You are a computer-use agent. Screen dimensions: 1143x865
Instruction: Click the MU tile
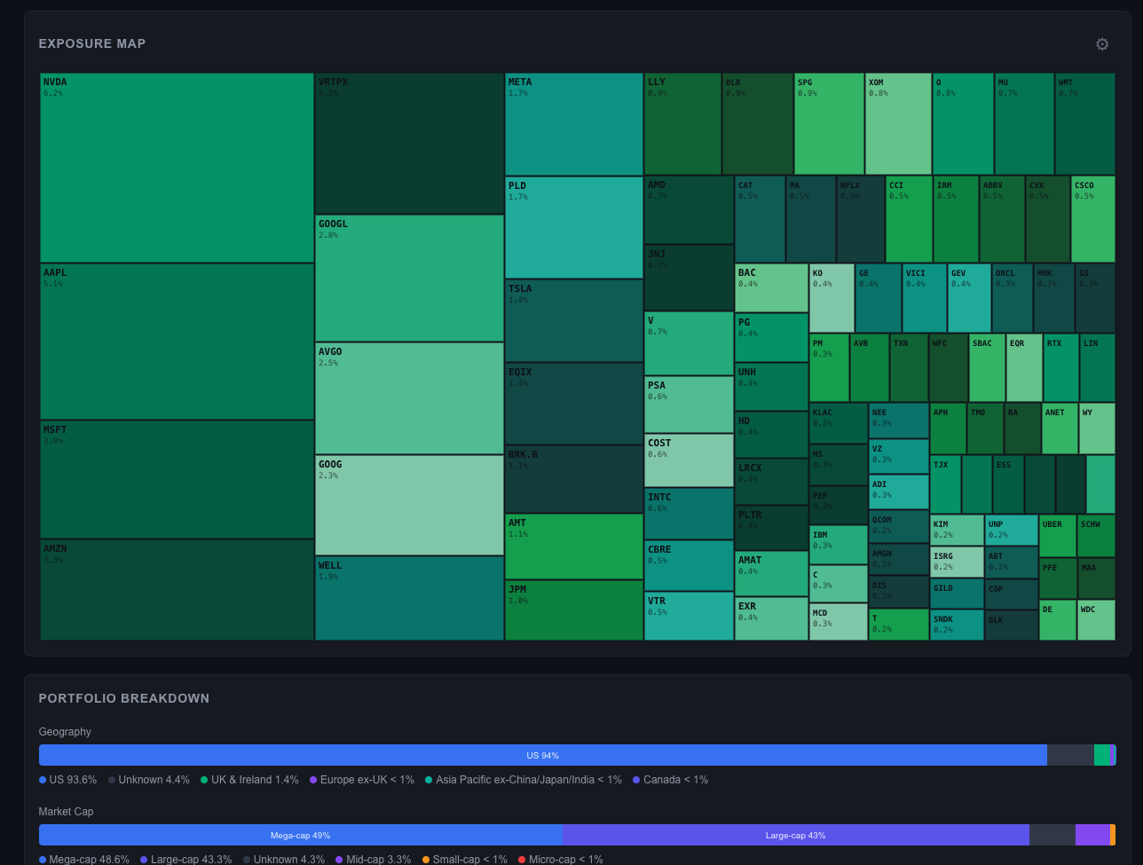pyautogui.click(x=1024, y=123)
